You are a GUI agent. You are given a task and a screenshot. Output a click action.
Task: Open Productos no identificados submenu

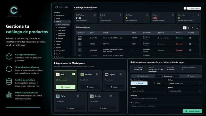click(x=61, y=35)
